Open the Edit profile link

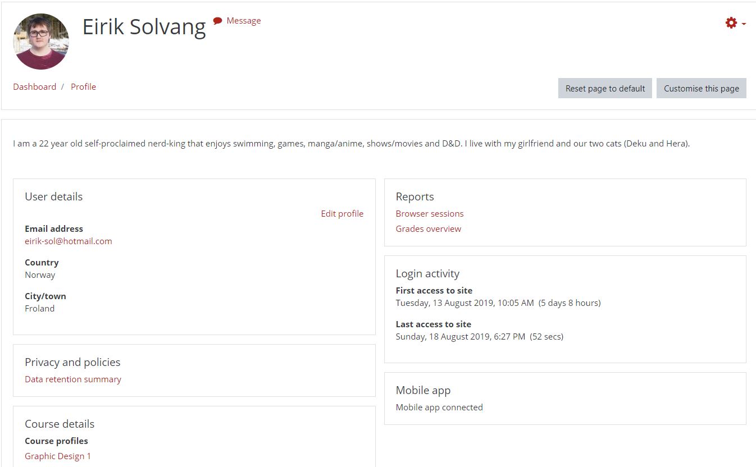pos(341,213)
